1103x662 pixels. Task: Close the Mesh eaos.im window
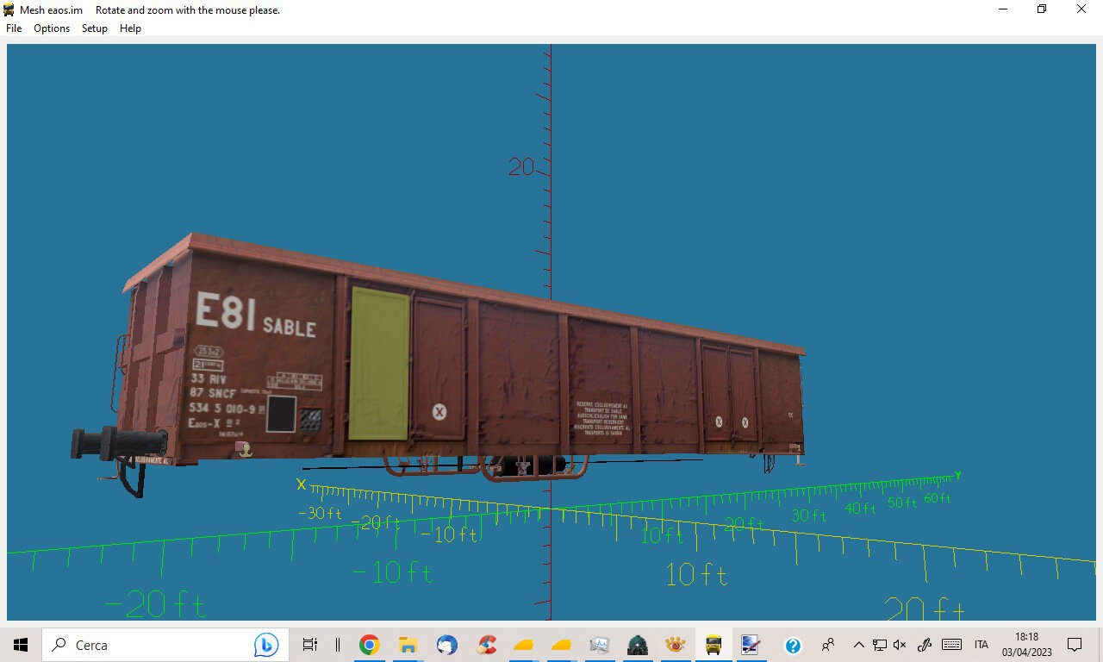pyautogui.click(x=1081, y=9)
